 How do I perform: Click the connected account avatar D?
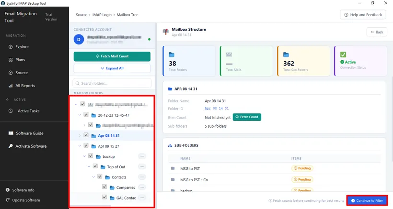pyautogui.click(x=79, y=40)
